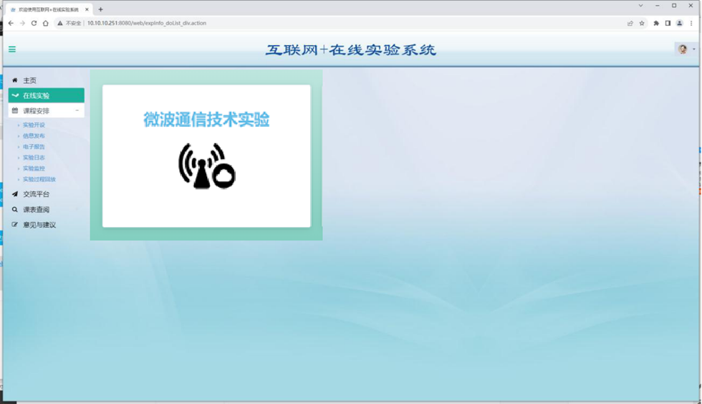Reload the page with browser refresh icon
Viewport: 702px width, 404px height.
click(x=34, y=23)
